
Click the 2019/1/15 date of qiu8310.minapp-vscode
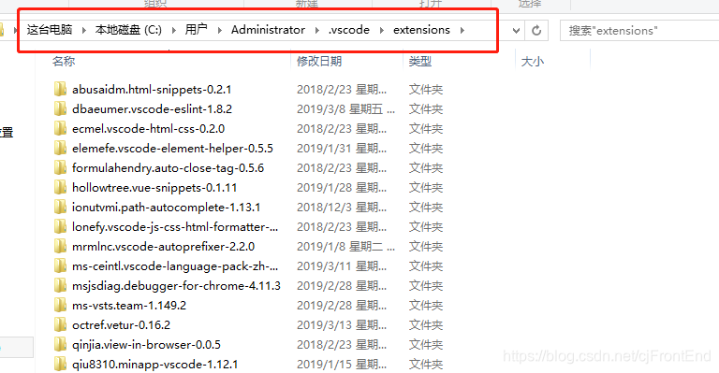342,365
